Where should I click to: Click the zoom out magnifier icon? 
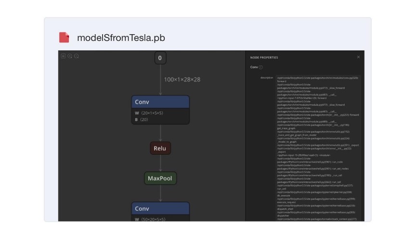(77, 56)
